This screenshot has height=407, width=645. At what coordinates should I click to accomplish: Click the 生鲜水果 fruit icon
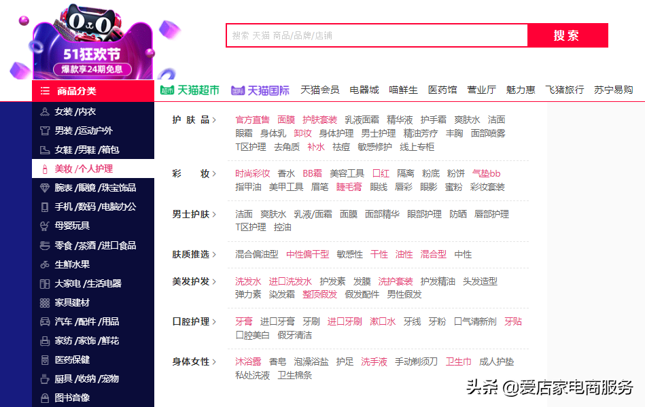pyautogui.click(x=44, y=265)
